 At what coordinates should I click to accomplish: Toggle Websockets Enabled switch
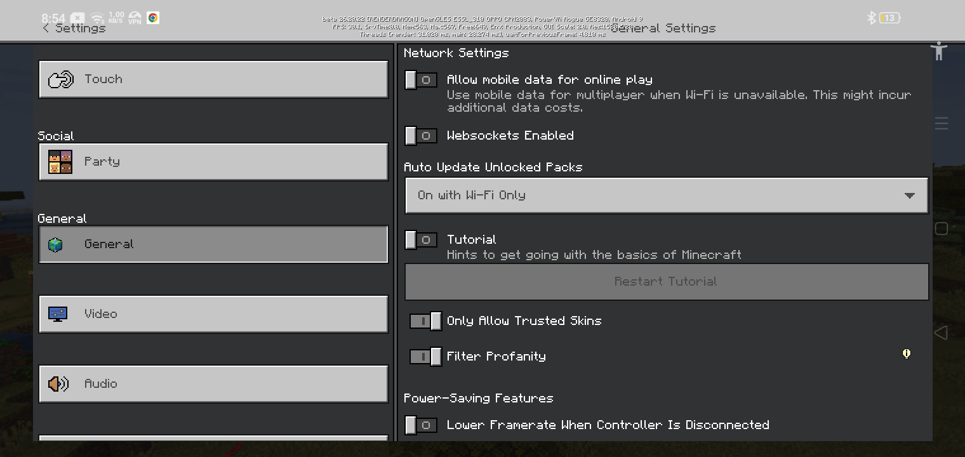pos(421,136)
